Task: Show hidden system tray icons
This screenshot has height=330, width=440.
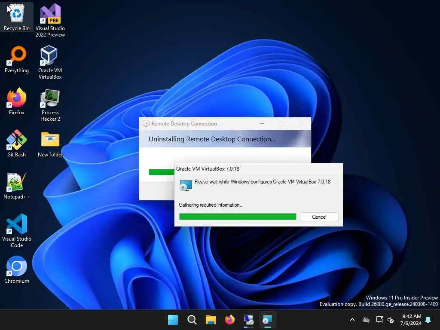Action: pos(352,320)
